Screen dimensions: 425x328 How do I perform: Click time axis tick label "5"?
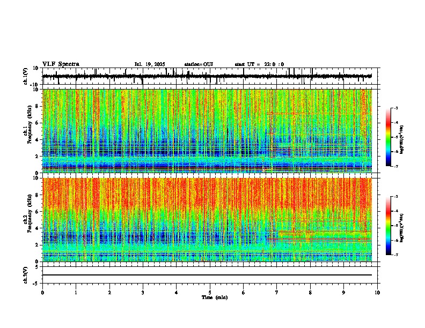pos(210,293)
